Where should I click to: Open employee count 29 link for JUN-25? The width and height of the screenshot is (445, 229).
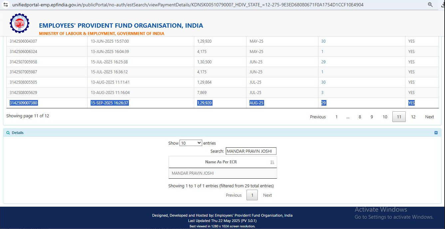pos(323,62)
